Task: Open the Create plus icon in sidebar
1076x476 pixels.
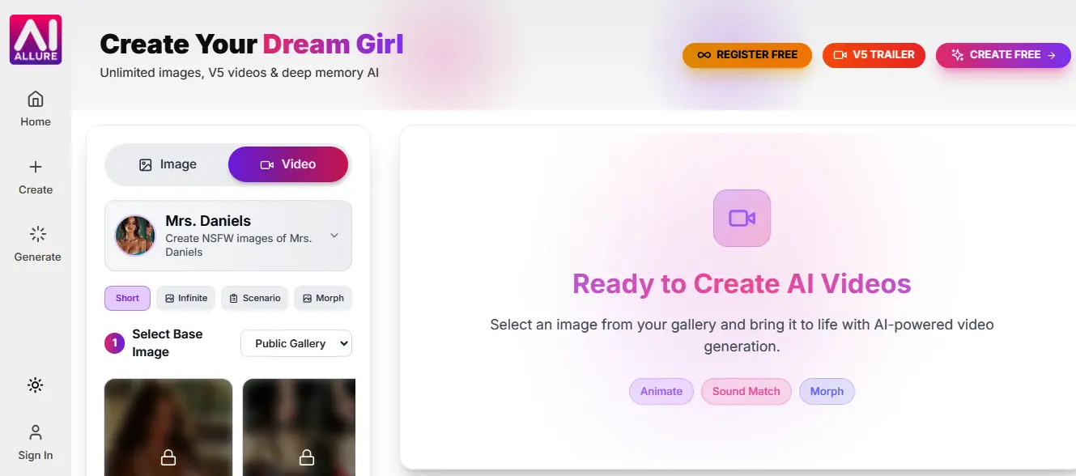Action: click(x=36, y=168)
